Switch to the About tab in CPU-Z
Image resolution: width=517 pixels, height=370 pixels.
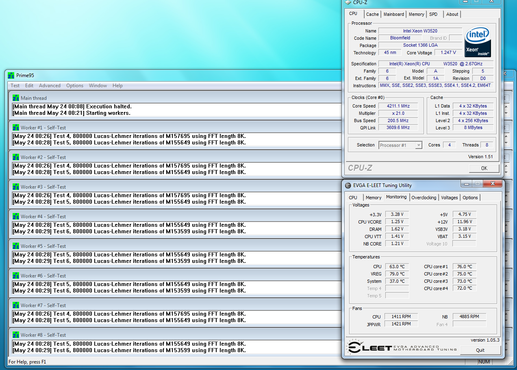click(452, 14)
